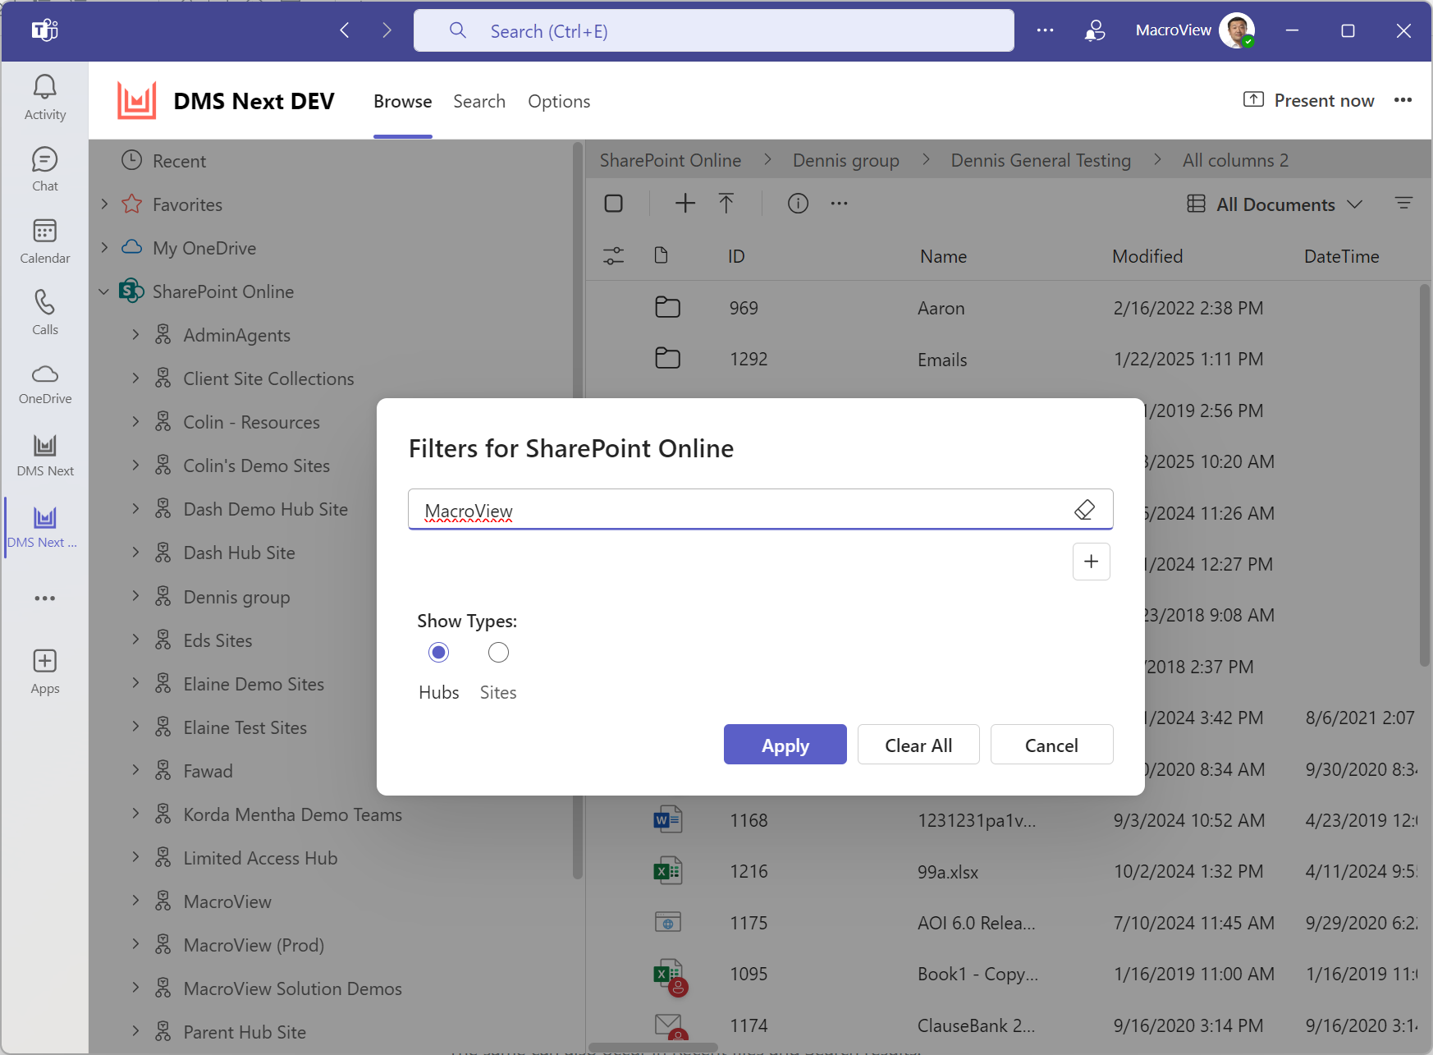Show the information details icon

click(798, 204)
